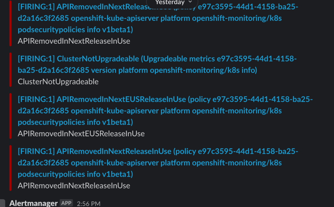Click the APP badge next to Alertmanager

[x=66, y=203]
